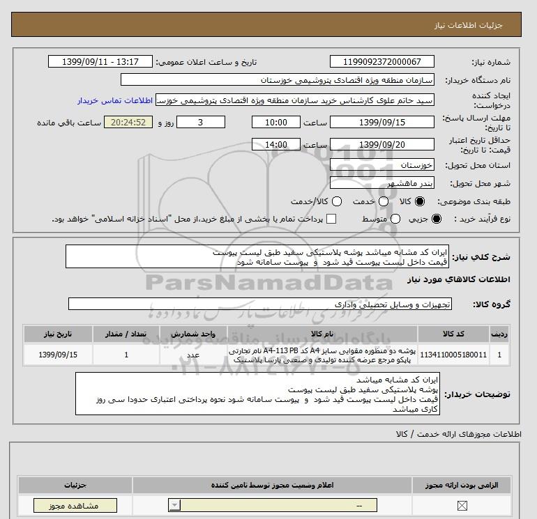Click the validity hour 14:00 field
Viewport: 537px width, 519px height.
[276, 144]
